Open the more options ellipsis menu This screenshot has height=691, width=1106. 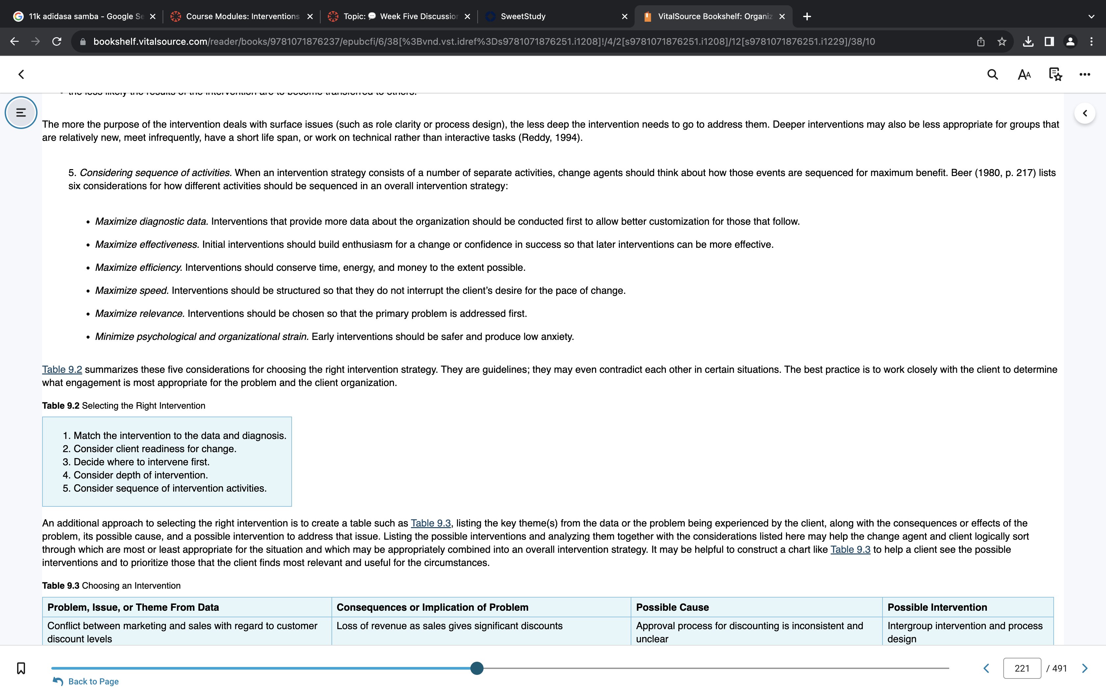click(1085, 74)
